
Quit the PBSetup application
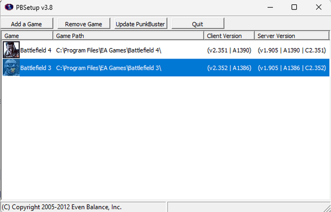coord(198,23)
